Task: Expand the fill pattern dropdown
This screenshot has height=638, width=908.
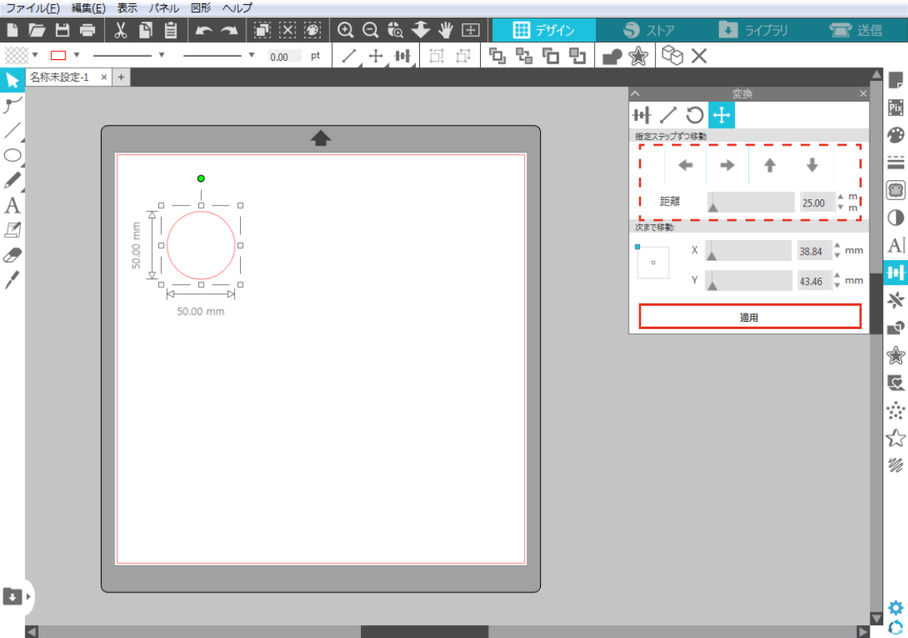Action: tap(35, 55)
